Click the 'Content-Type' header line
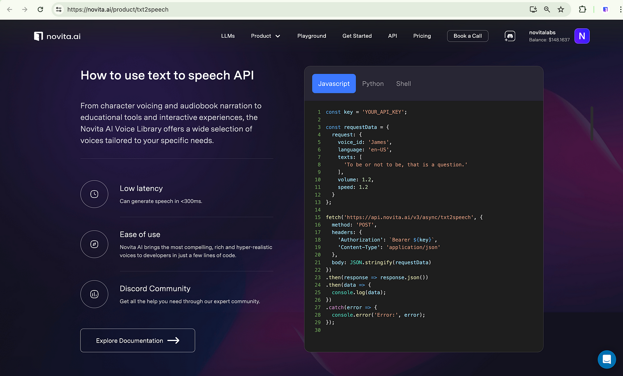623x376 pixels. tap(389, 247)
